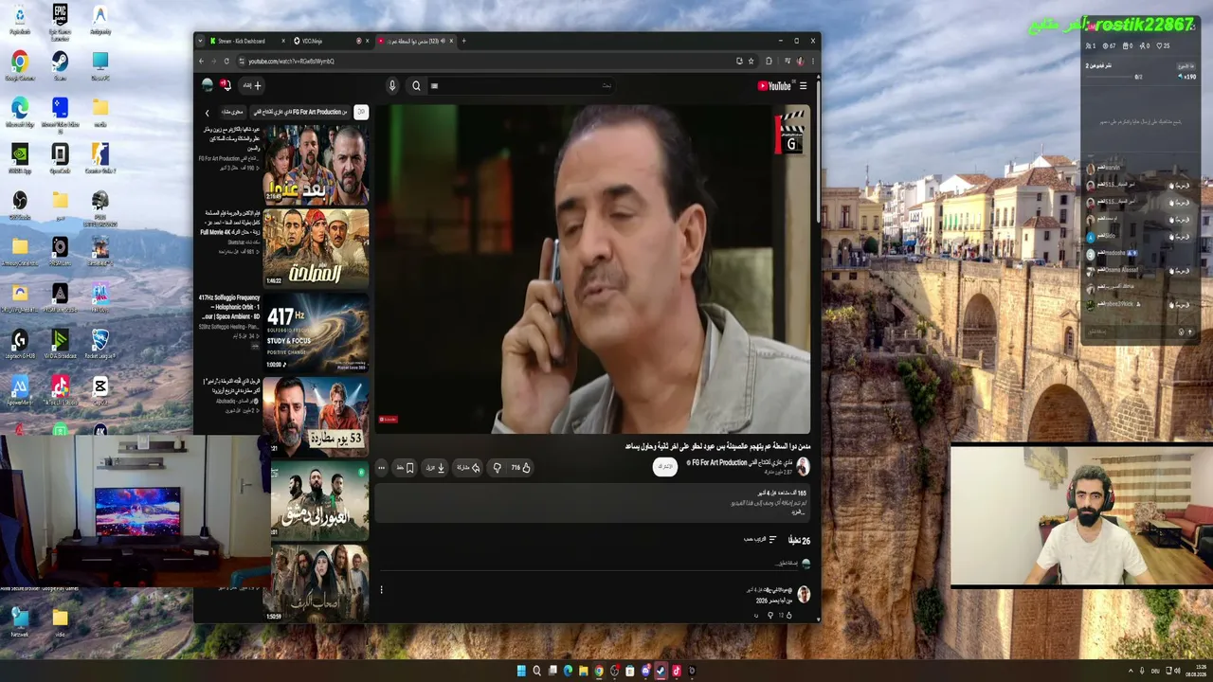
Task: Click the Download button under the video
Action: pyautogui.click(x=435, y=468)
